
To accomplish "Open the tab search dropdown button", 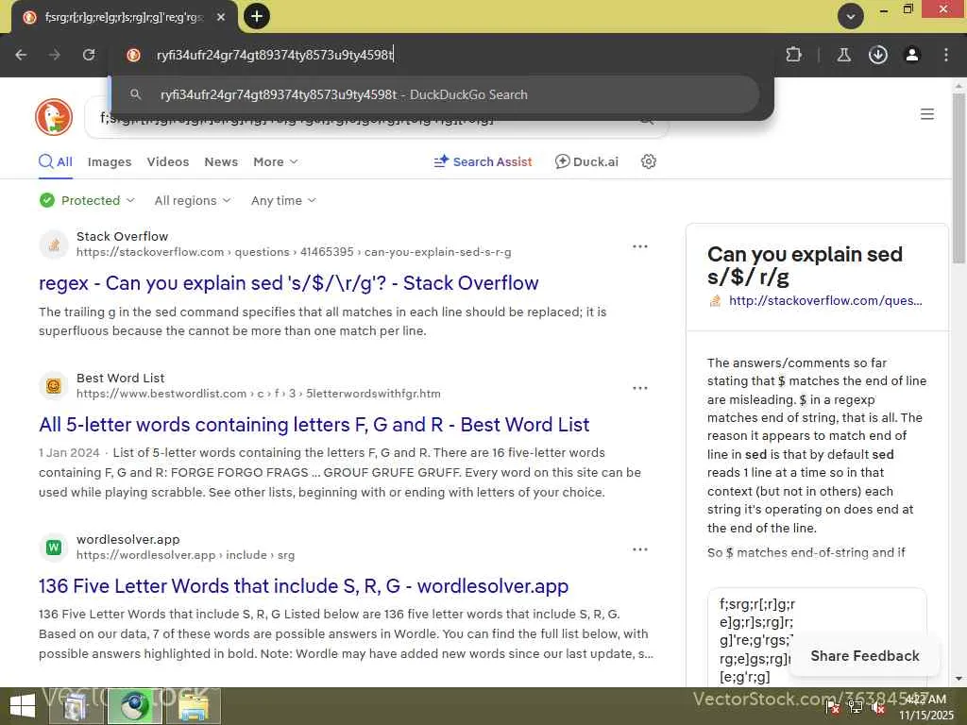I will tap(851, 16).
